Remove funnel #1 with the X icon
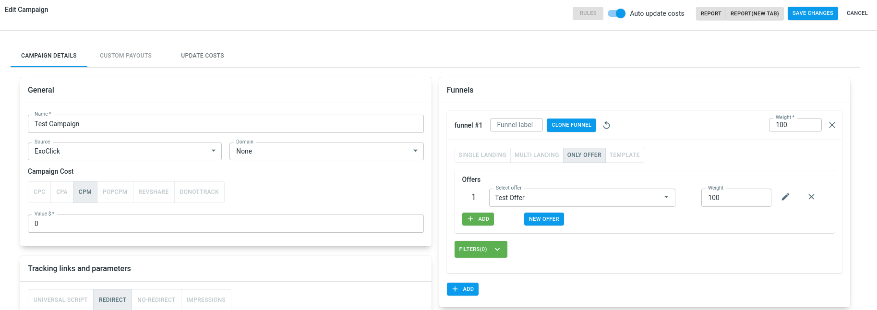 tap(832, 125)
